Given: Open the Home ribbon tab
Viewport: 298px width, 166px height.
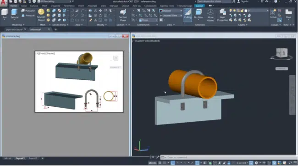Looking at the screenshot, I should pos(13,6).
